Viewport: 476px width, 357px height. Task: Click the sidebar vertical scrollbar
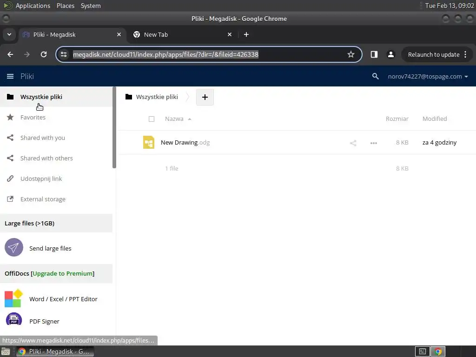(114, 127)
